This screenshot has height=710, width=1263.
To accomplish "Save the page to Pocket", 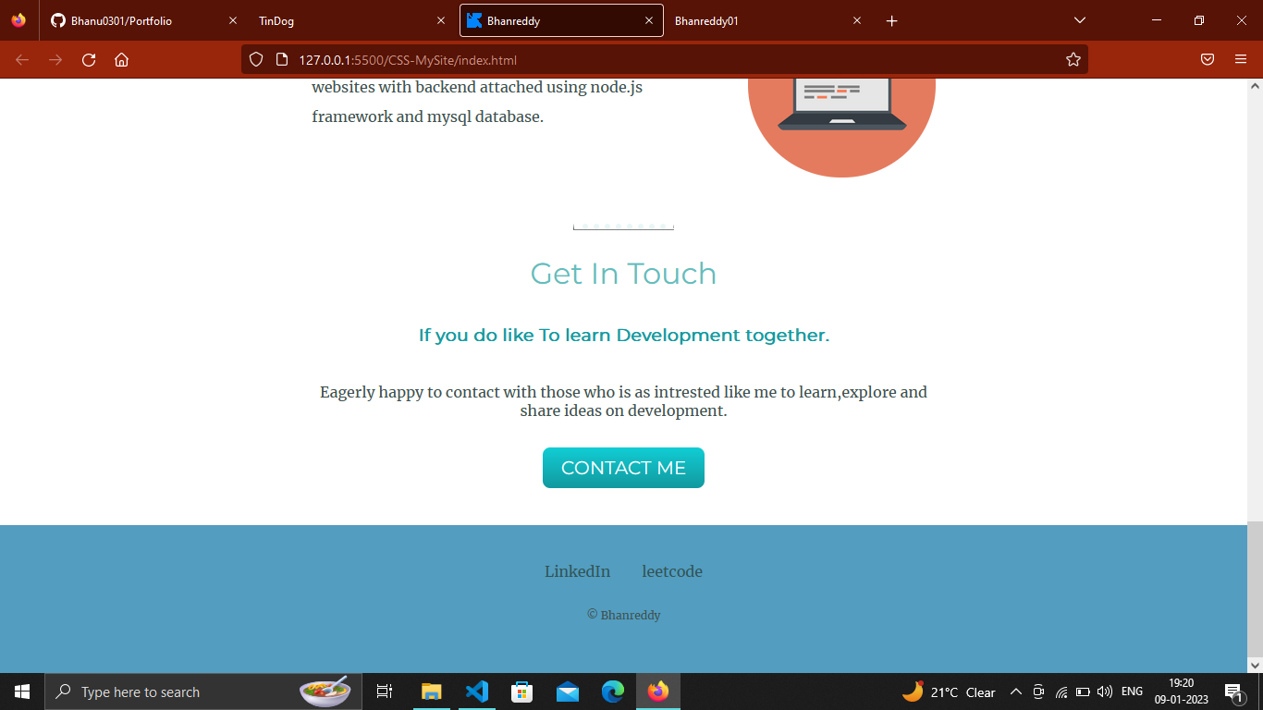I will pos(1207,59).
